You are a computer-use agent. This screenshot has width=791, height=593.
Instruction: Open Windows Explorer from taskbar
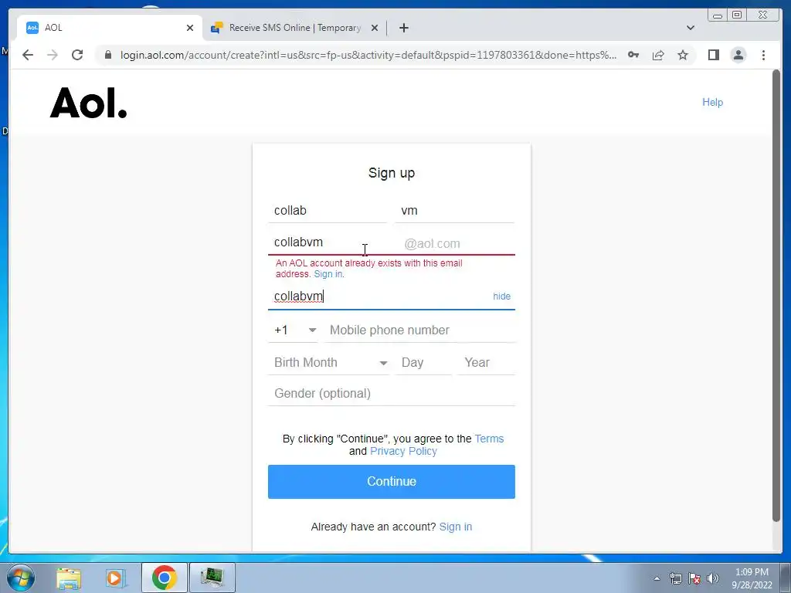pos(69,578)
